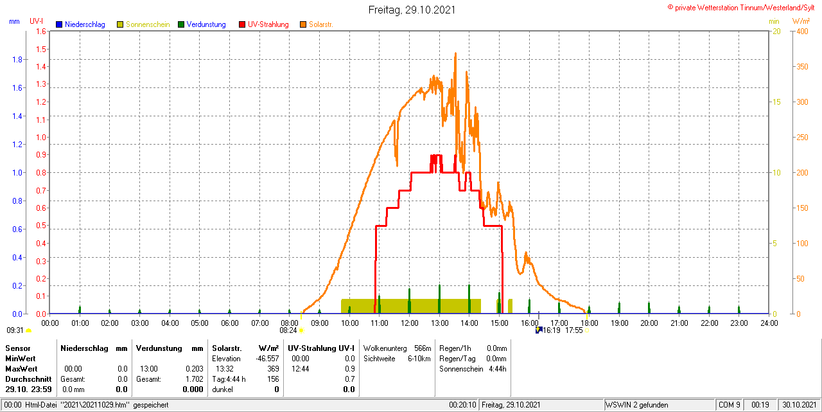Click the Sensor table header
This screenshot has width=822, height=412.
click(17, 348)
